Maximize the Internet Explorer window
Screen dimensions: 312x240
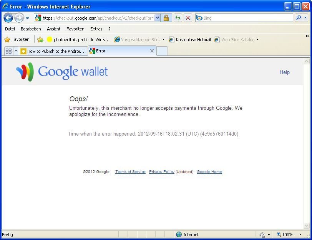click(x=297, y=7)
